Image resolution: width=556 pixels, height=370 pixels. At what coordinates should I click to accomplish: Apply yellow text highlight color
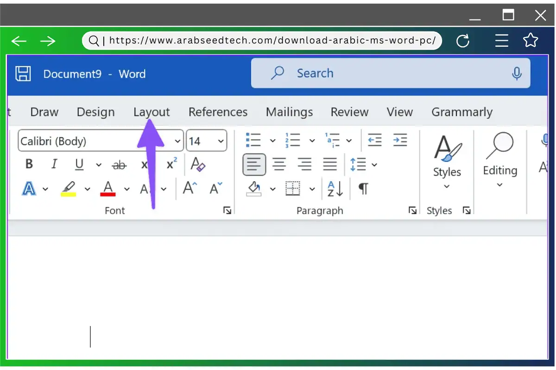pos(69,189)
